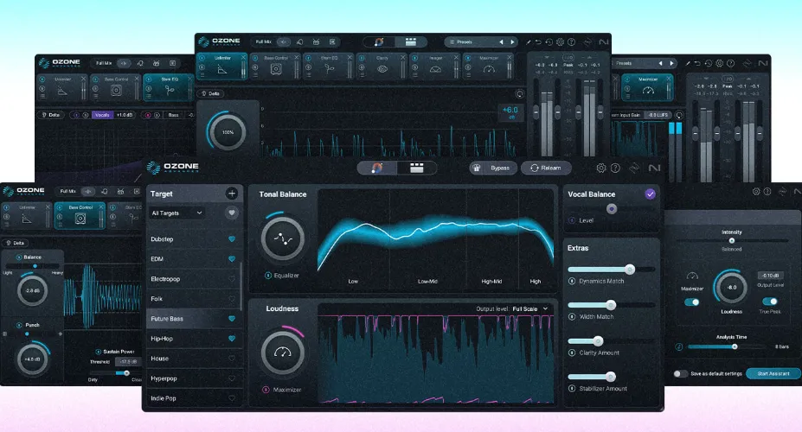Toggle Sustain Power in Bass Control window
The height and width of the screenshot is (432, 802).
98,352
